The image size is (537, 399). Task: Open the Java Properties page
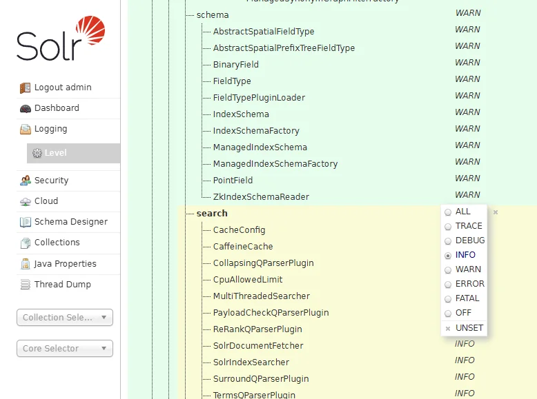click(65, 264)
